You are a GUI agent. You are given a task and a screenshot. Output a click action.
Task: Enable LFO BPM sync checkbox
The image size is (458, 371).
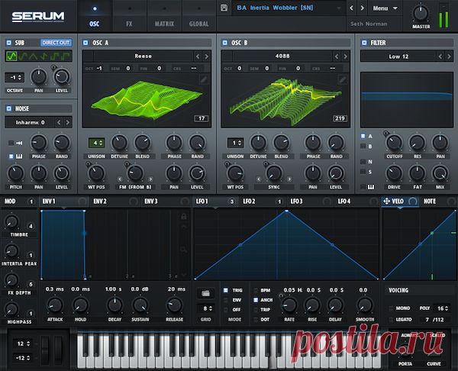coord(256,290)
